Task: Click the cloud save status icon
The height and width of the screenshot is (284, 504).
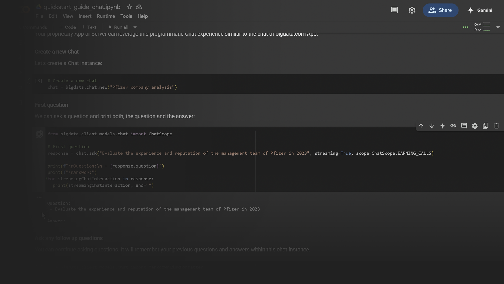Action: (x=139, y=7)
